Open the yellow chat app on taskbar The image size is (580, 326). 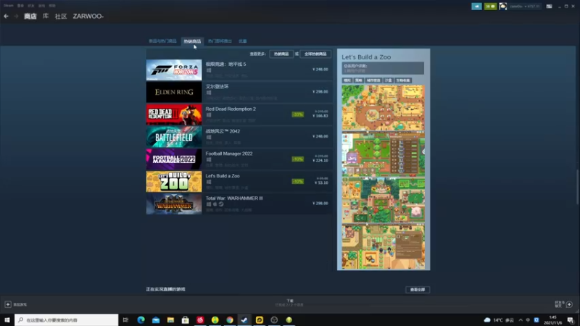(260, 319)
